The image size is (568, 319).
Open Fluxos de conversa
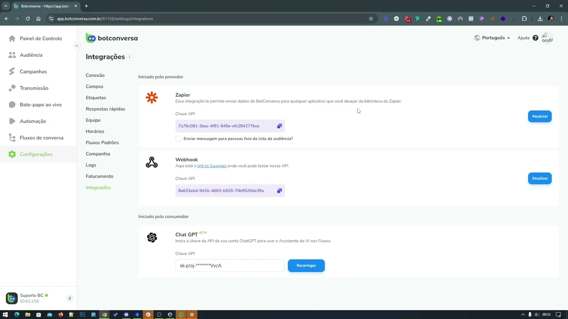tap(38, 138)
